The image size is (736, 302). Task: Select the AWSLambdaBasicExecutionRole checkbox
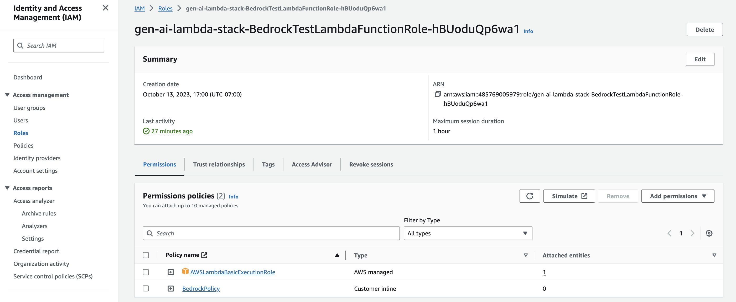pos(146,272)
